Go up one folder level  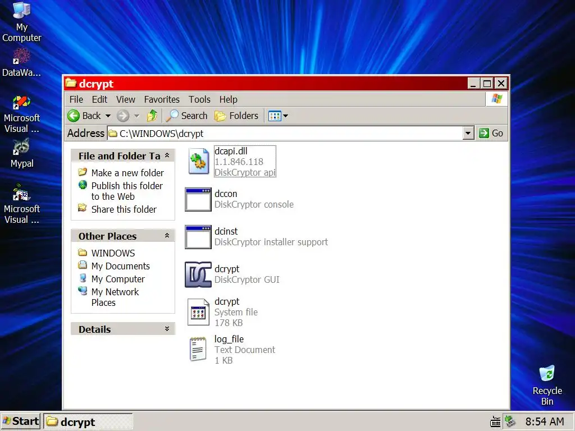click(x=152, y=116)
